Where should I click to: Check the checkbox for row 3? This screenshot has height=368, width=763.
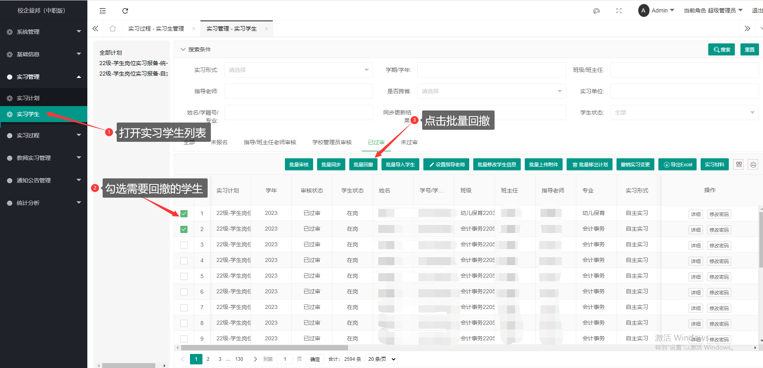tap(184, 245)
